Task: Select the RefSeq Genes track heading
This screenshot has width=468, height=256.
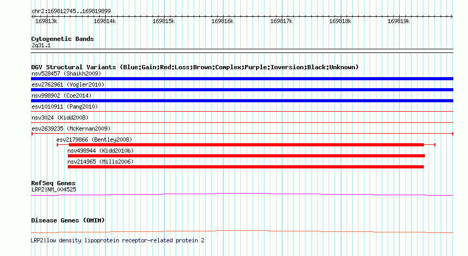Action: (53, 183)
